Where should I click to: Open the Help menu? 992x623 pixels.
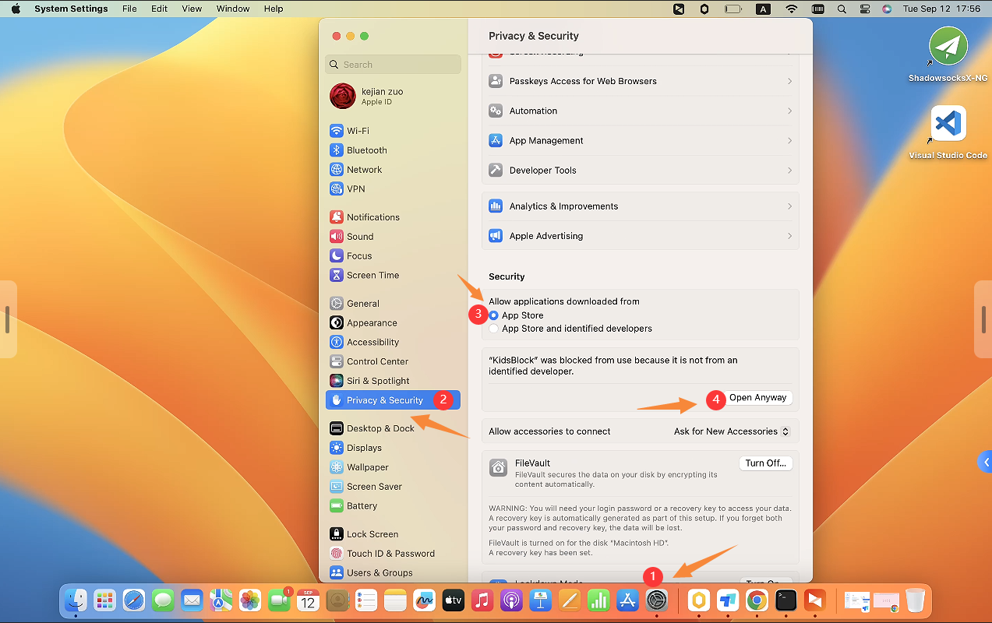(x=274, y=9)
